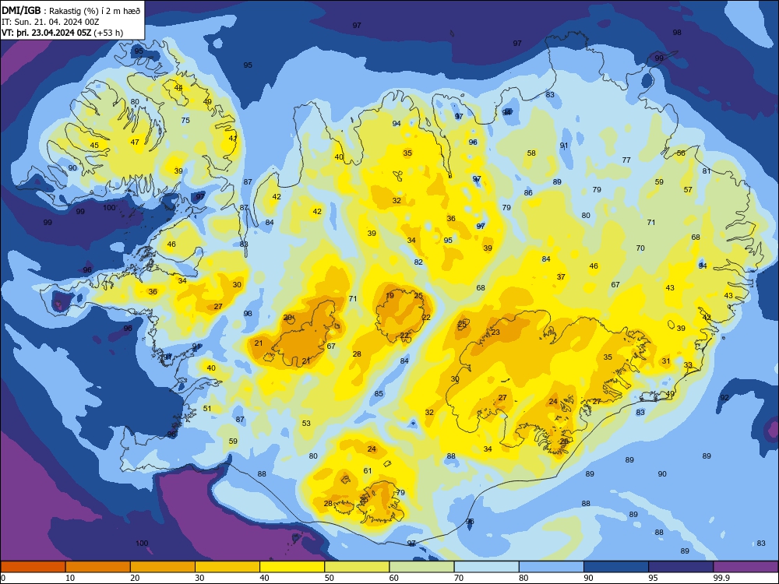Click the map value 61
779x584 pixels.
tap(368, 471)
